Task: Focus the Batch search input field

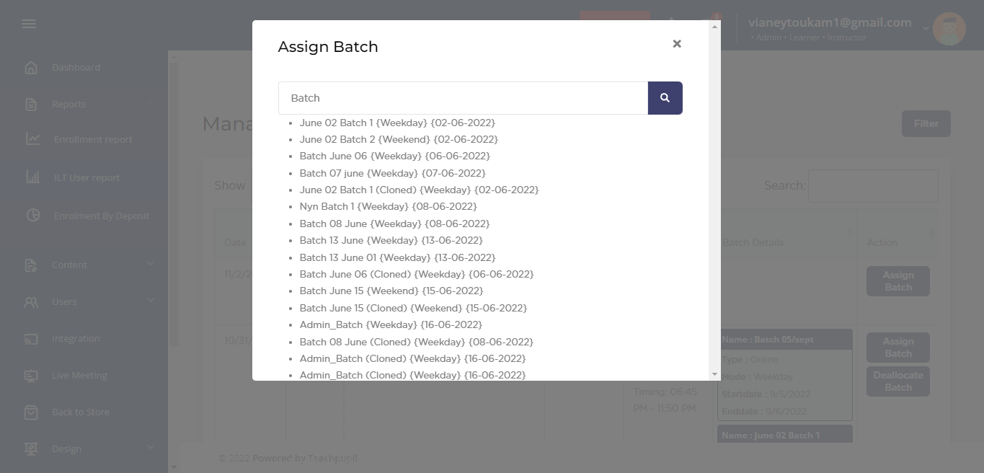Action: pos(463,98)
